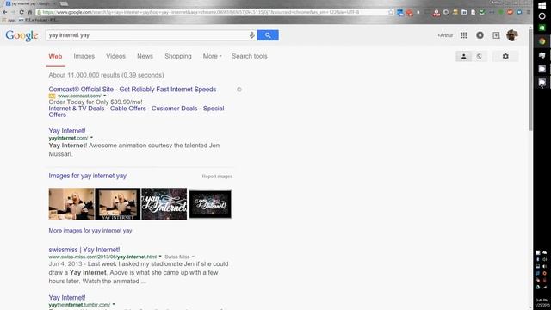
Task: Open Yay Internet! tumblr result
Action: pyautogui.click(x=67, y=297)
